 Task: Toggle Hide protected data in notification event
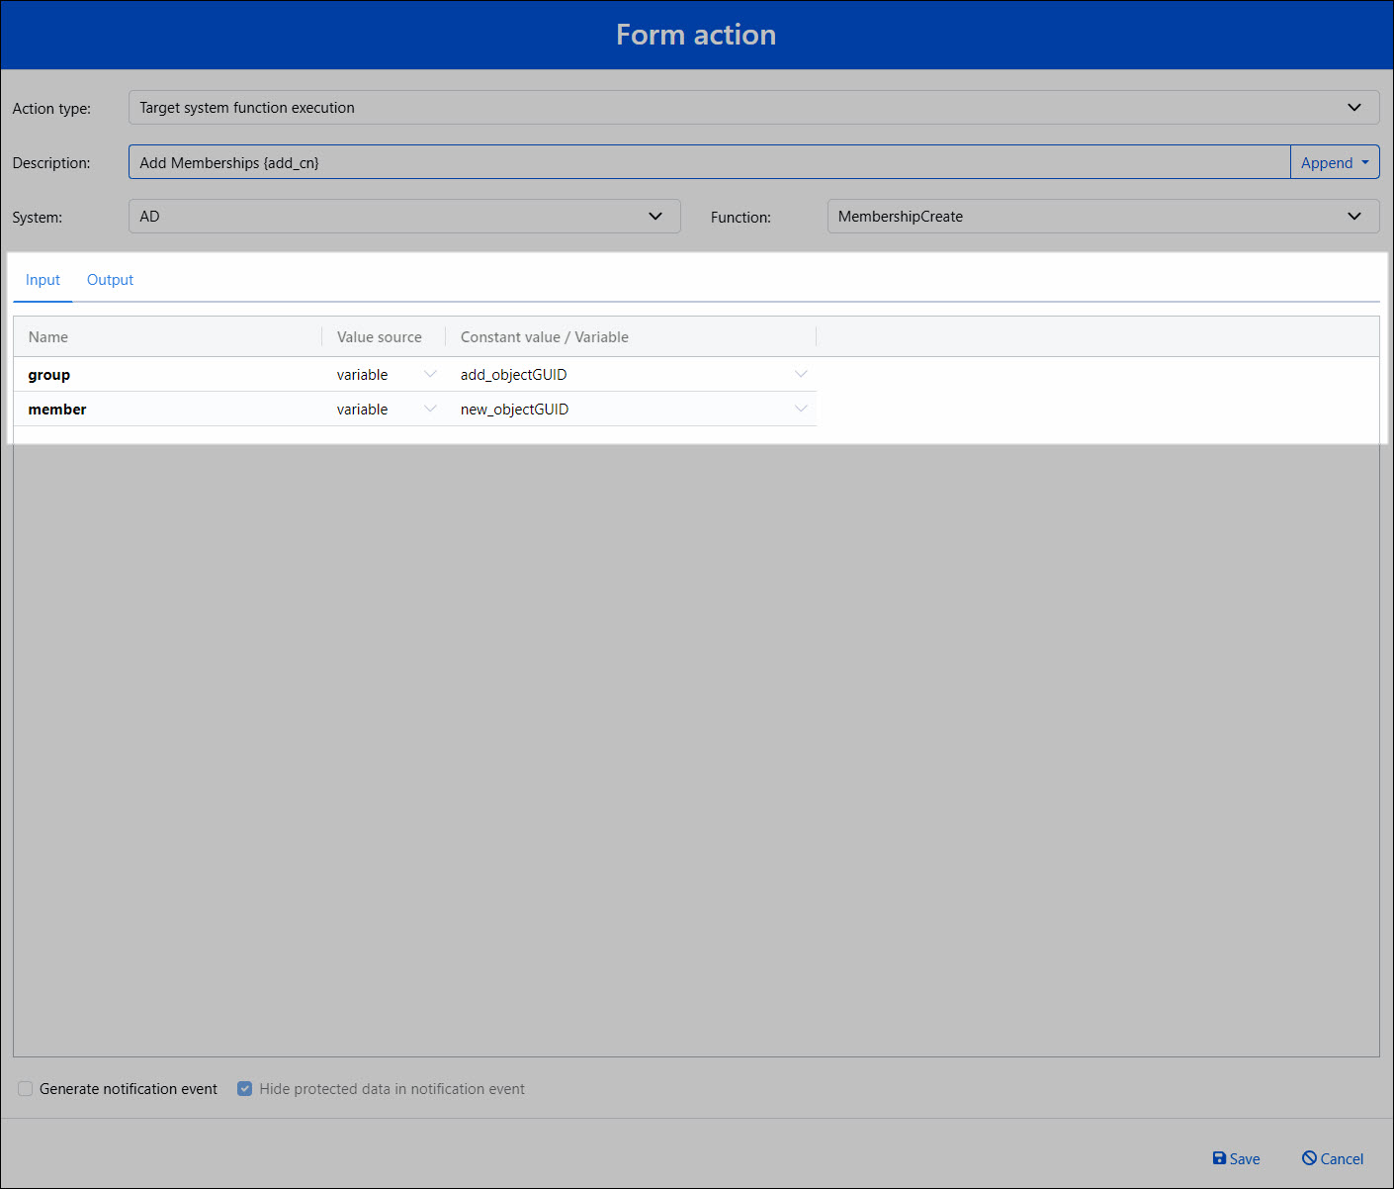[245, 1089]
